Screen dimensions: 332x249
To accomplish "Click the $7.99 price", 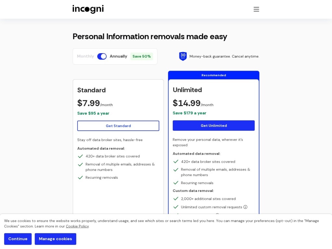I will (x=89, y=103).
